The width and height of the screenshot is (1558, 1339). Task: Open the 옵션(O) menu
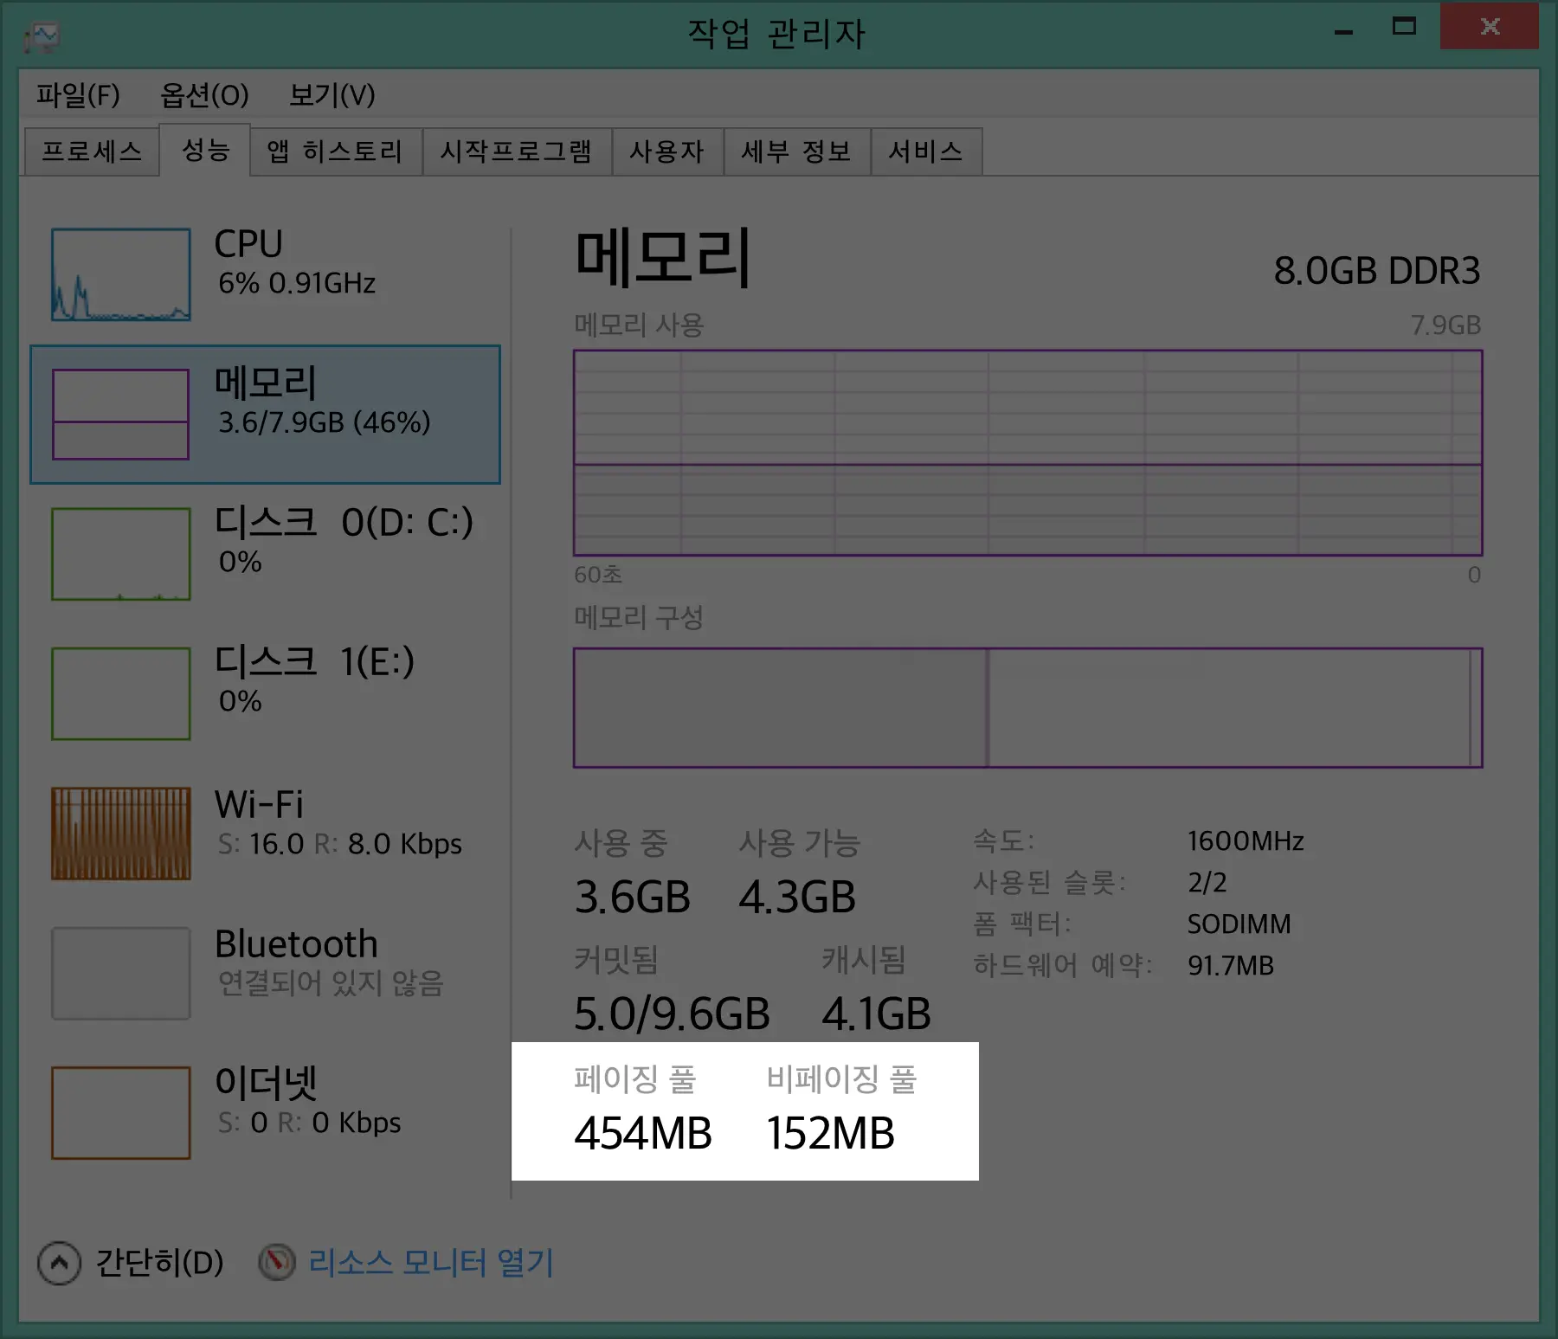click(204, 94)
